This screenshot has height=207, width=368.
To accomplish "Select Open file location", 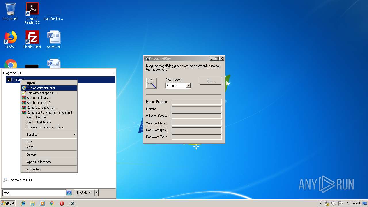I will [x=49, y=162].
